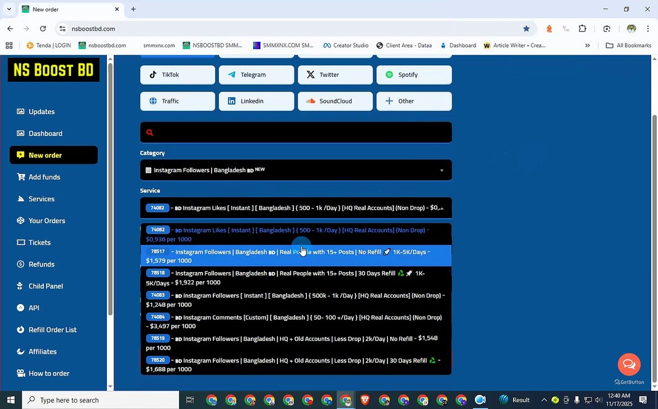Click the How to order icon
The image size is (658, 409).
pos(20,373)
